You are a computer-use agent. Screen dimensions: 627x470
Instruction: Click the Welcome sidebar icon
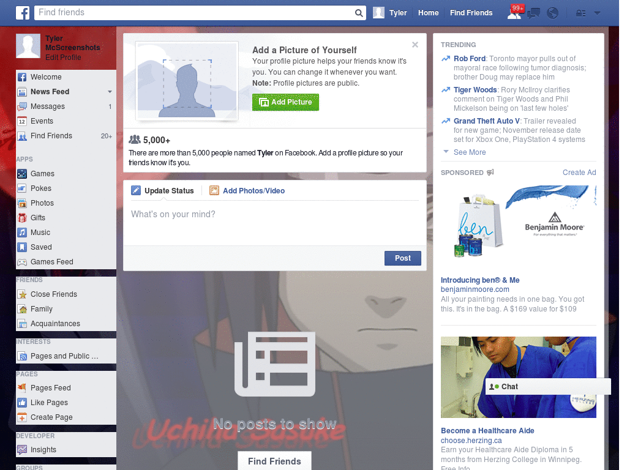tap(22, 77)
